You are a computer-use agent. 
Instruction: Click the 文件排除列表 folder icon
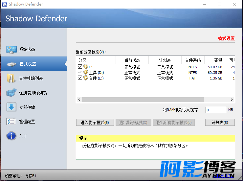click(x=11, y=78)
